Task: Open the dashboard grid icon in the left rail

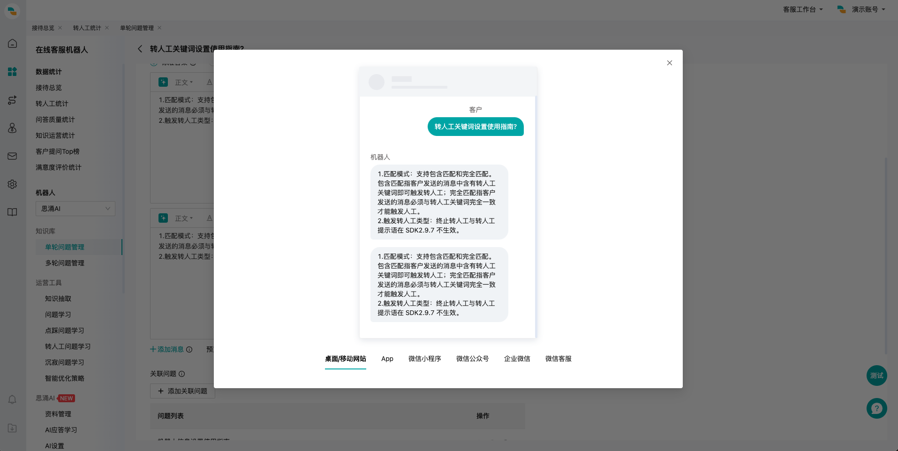Action: 12,72
